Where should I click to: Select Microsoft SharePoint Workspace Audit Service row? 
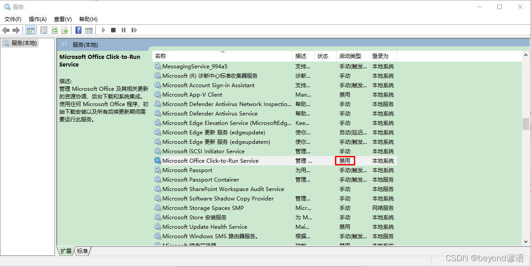click(x=275, y=189)
